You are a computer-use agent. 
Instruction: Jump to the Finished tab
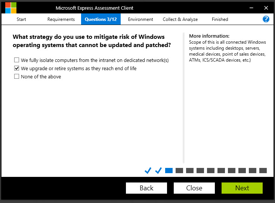tap(220, 19)
